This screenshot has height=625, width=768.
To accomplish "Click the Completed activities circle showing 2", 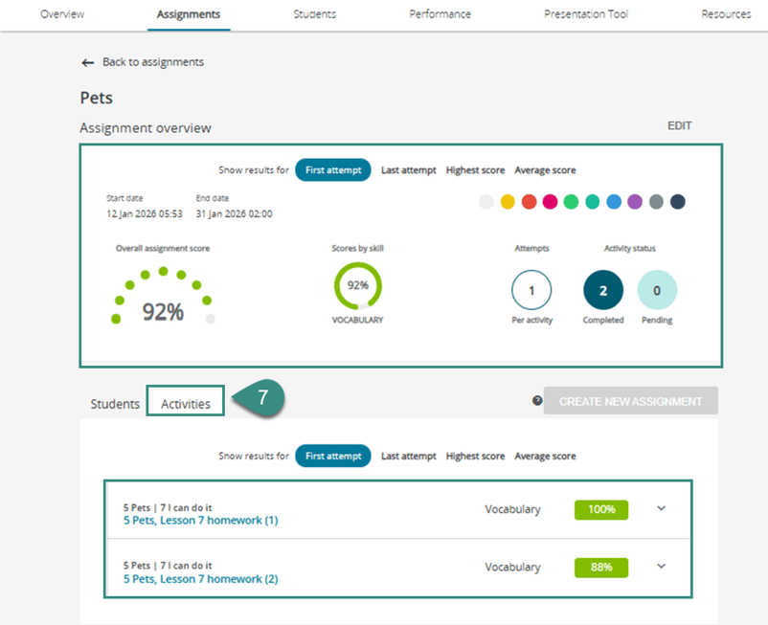I will [603, 290].
